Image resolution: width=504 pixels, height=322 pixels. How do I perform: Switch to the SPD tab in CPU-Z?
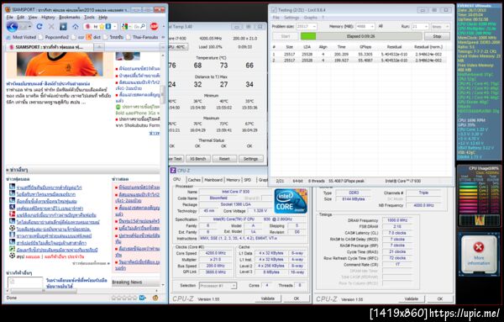(x=248, y=180)
